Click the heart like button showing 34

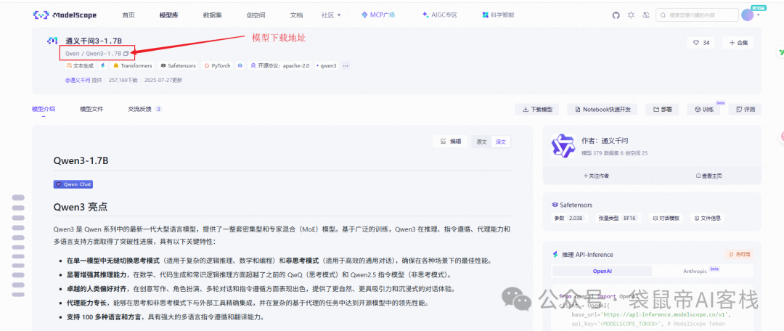click(701, 43)
